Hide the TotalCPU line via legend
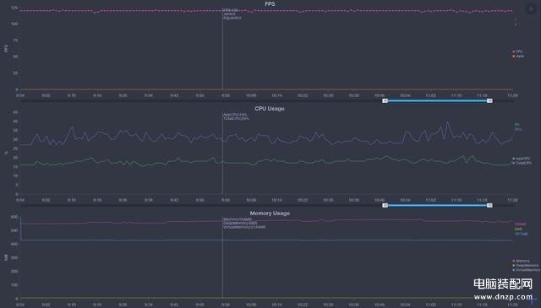Screen dimensions: 541x308 click(522, 163)
